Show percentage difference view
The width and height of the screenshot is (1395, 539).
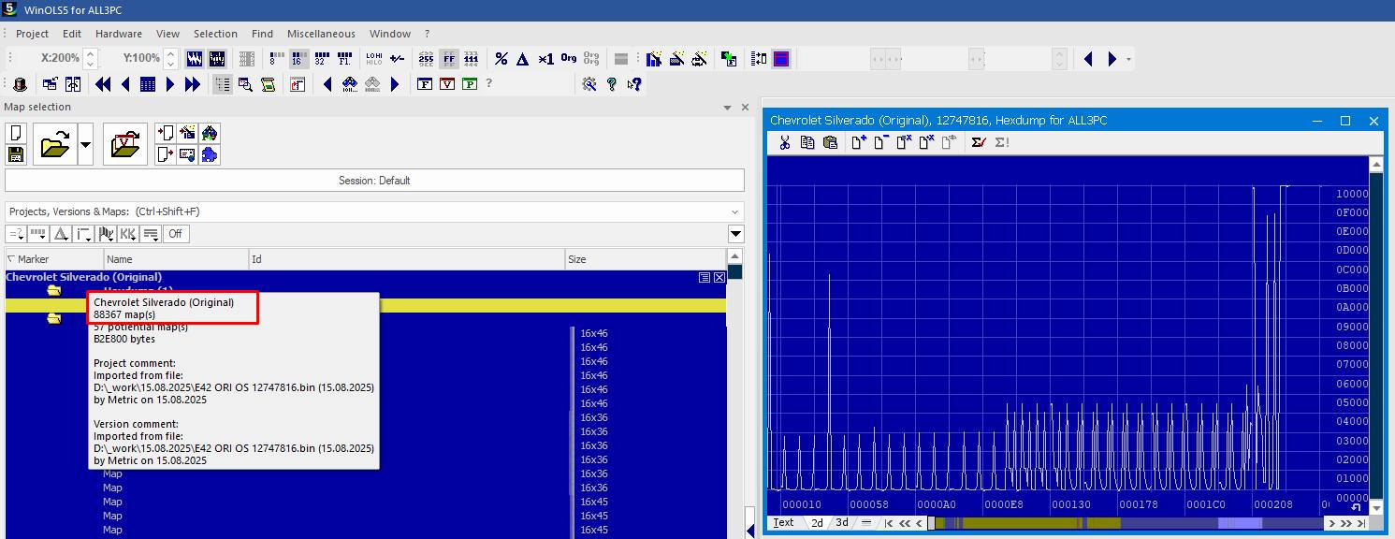(501, 58)
